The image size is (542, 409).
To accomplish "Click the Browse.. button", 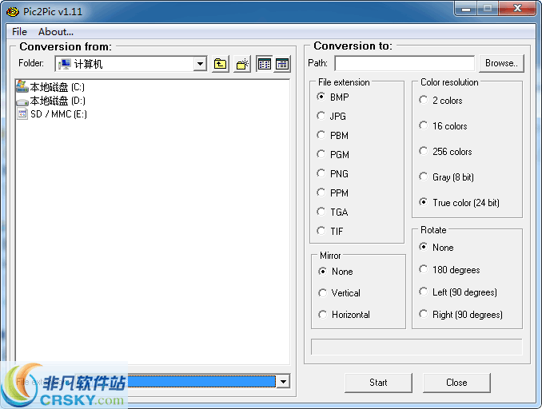I will coord(500,63).
